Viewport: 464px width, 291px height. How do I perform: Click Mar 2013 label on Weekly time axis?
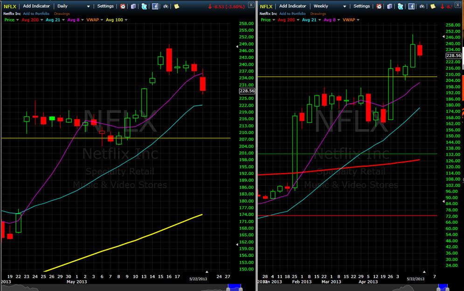pos(332,282)
